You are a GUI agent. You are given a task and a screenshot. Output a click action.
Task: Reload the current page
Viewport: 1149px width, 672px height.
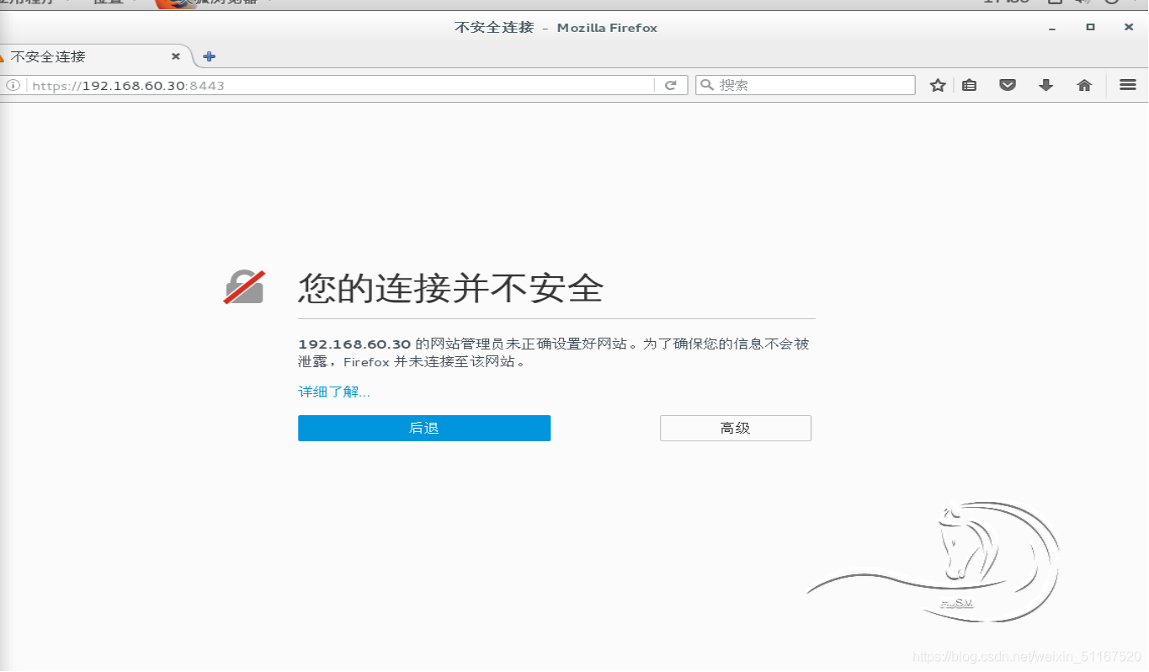coord(671,85)
